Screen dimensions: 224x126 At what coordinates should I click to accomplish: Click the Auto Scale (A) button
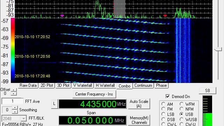(139, 104)
